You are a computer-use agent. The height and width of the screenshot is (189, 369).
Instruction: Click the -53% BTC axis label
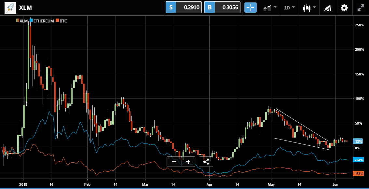coord(359,174)
